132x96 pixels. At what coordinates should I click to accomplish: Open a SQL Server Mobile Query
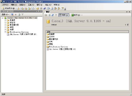click(33, 8)
